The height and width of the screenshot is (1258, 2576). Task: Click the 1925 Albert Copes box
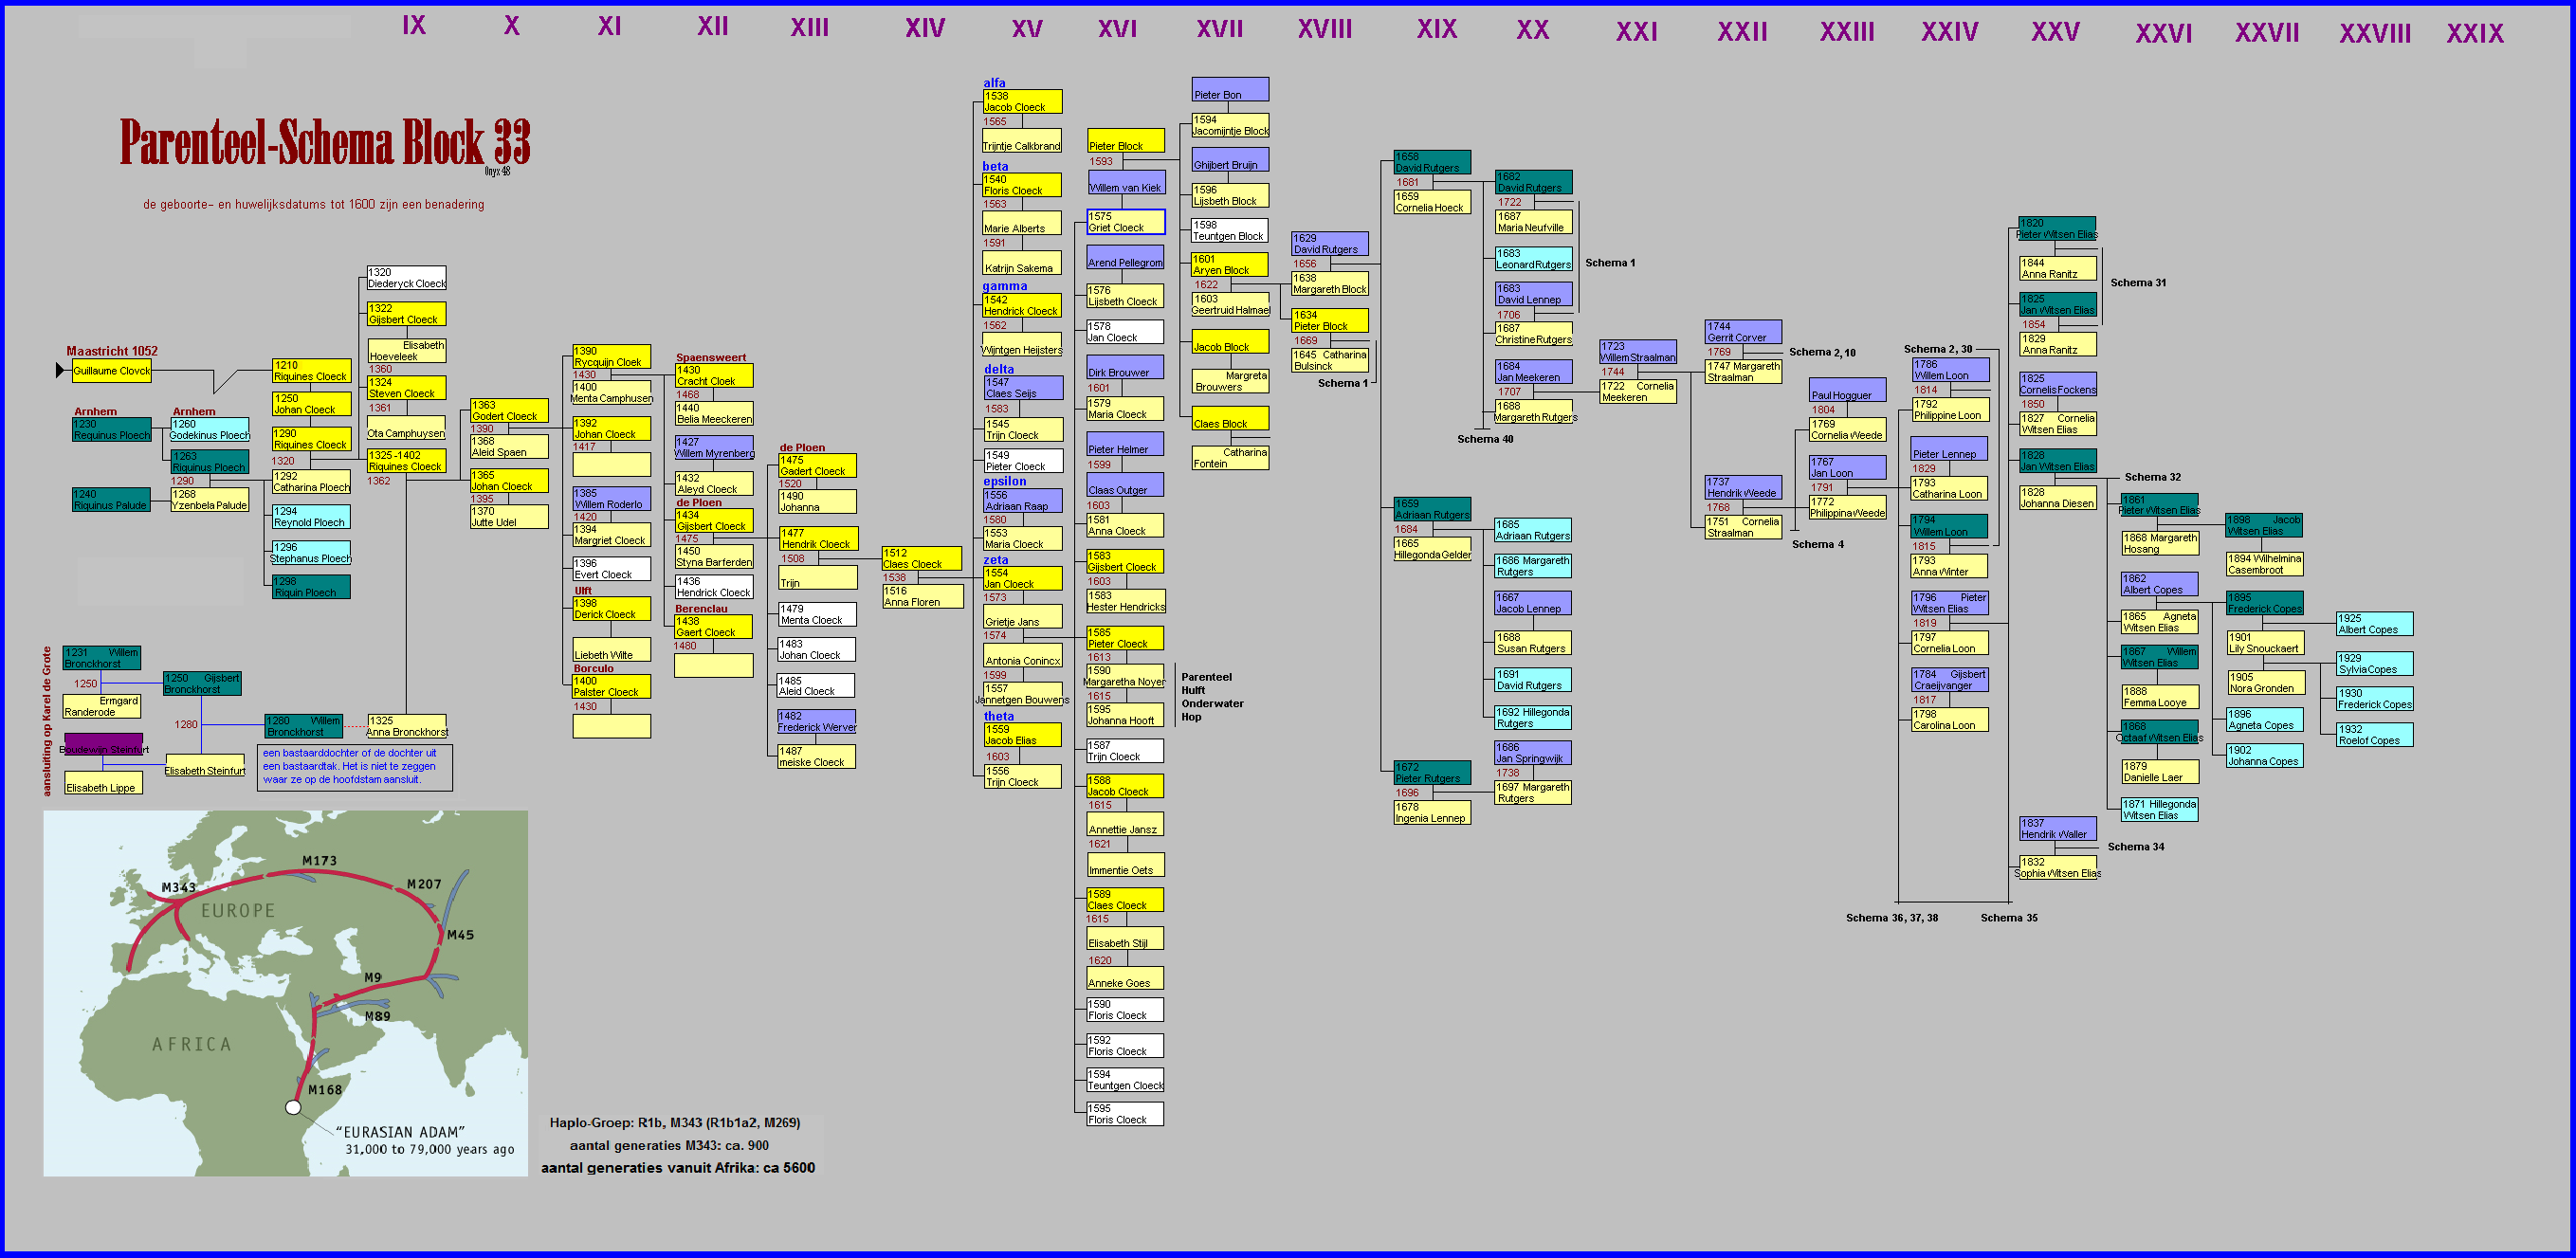coord(2374,624)
